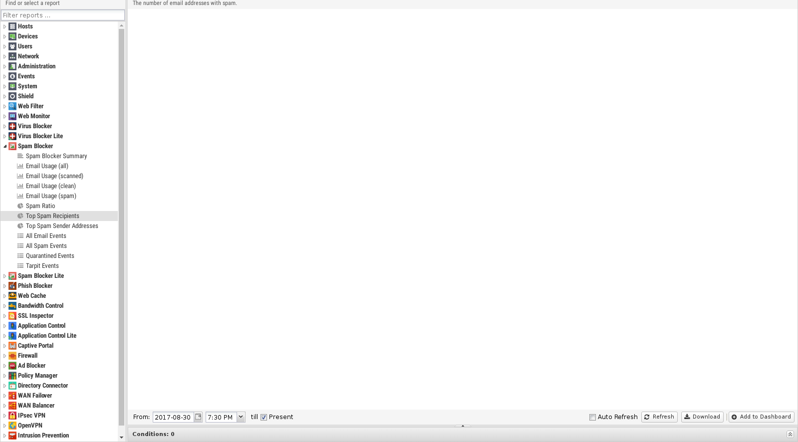Click the Hosts category icon
The width and height of the screenshot is (798, 442).
pos(12,26)
